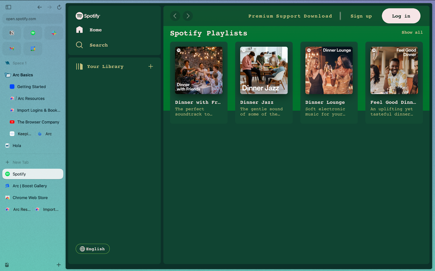The image size is (435, 271).
Task: Click Show all for Spotify Playlists
Action: click(412, 32)
